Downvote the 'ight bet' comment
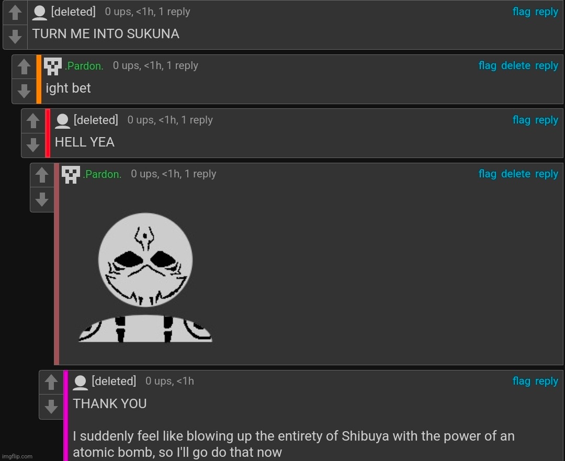The width and height of the screenshot is (565, 461). (24, 91)
